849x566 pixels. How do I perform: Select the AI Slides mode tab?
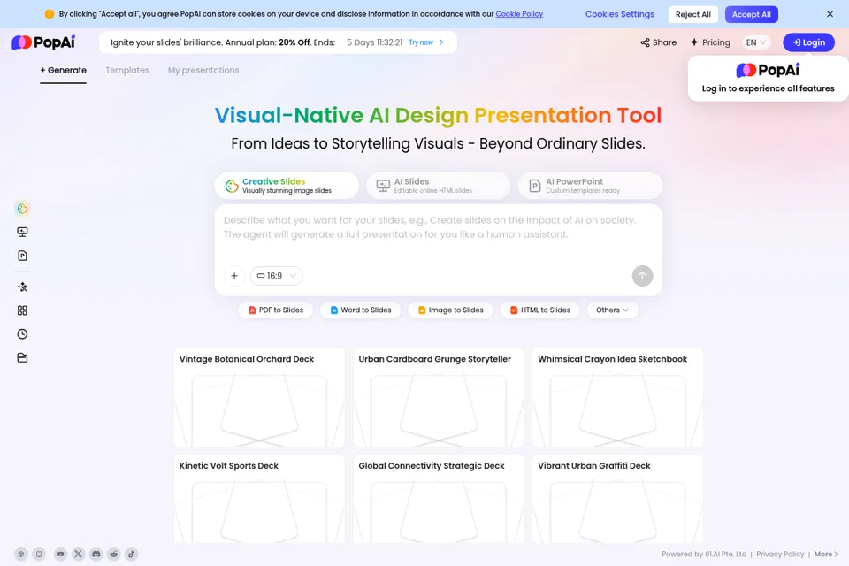pyautogui.click(x=438, y=186)
